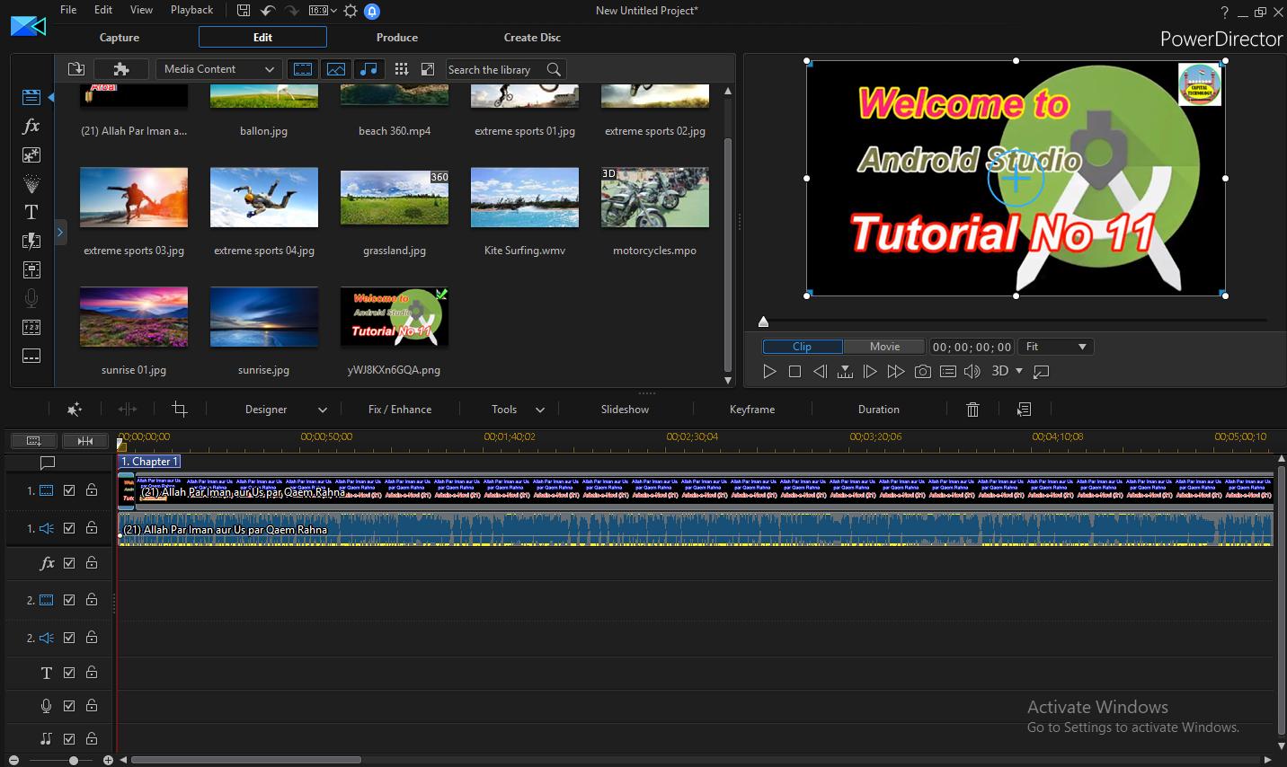Lock the video track 1 padlock
Image resolution: width=1287 pixels, height=767 pixels.
[x=92, y=490]
